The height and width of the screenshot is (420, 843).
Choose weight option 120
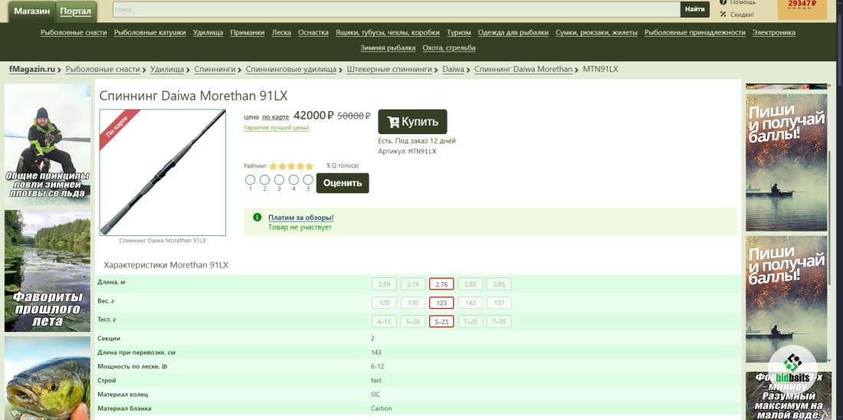(384, 303)
